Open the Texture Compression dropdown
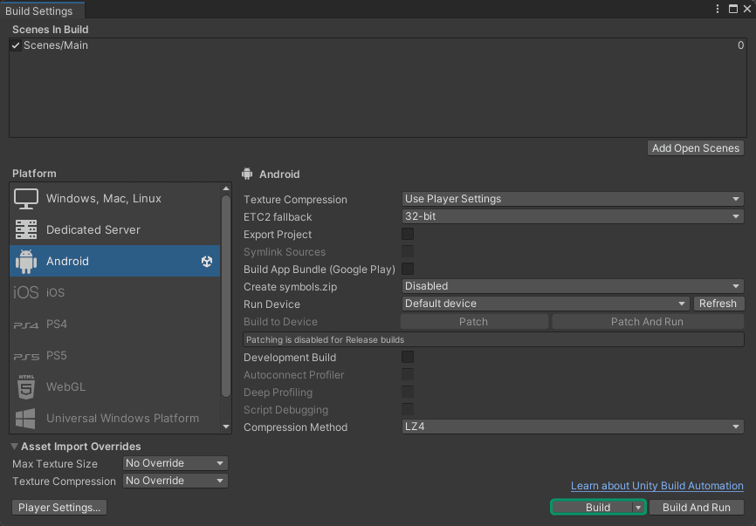The height and width of the screenshot is (526, 756). click(x=573, y=199)
